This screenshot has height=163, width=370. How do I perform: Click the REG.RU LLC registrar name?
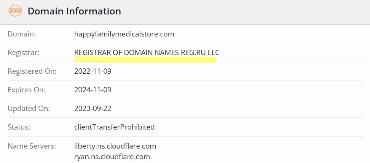[200, 52]
